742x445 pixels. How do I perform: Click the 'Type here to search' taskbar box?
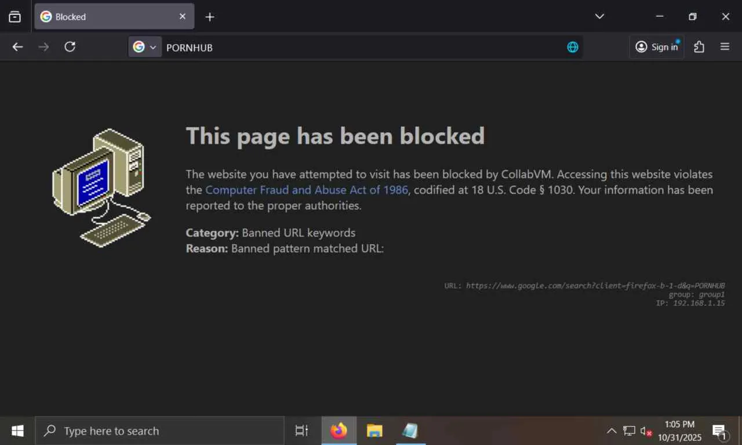159,431
